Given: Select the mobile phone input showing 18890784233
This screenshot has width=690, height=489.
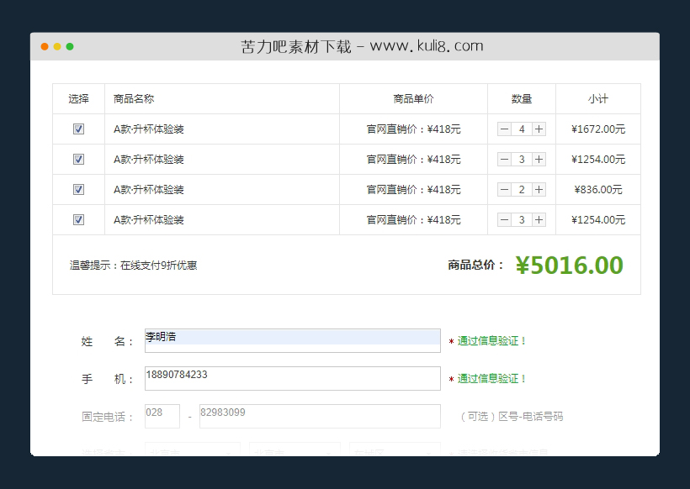Looking at the screenshot, I should point(292,378).
